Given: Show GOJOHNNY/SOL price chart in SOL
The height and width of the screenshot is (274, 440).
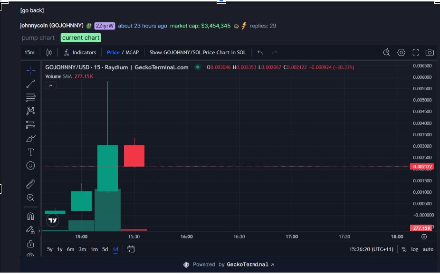Looking at the screenshot, I should (198, 52).
